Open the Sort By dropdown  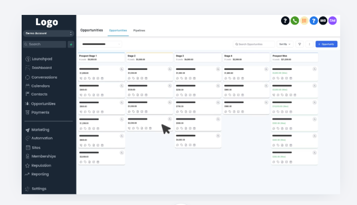pos(285,44)
